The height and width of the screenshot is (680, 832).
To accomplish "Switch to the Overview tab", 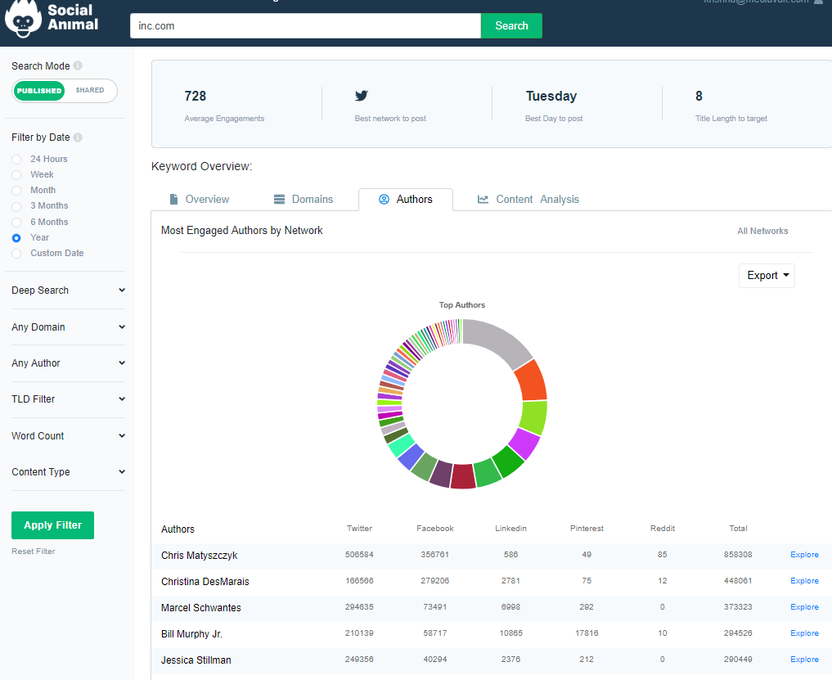I will coord(200,199).
